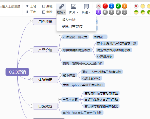Select the 体验满足 topic node

click(x=45, y=80)
